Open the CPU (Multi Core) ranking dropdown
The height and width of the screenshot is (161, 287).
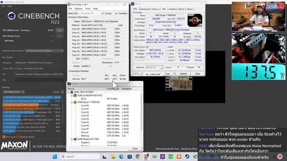(x=14, y=92)
